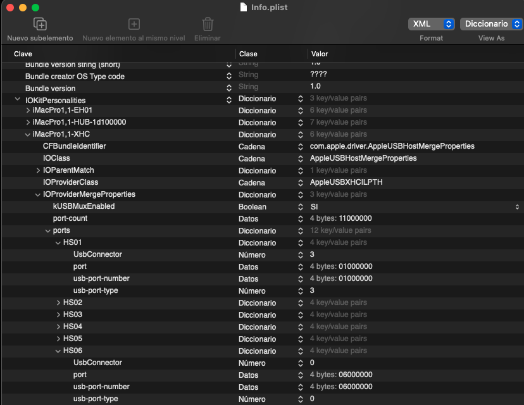Expand the HS04 port entry

pos(58,327)
